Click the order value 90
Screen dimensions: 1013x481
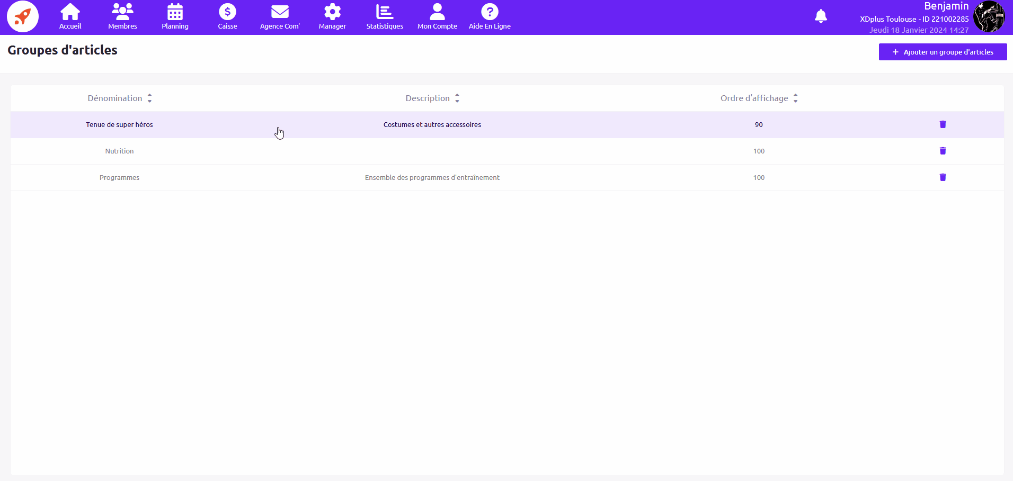click(759, 125)
